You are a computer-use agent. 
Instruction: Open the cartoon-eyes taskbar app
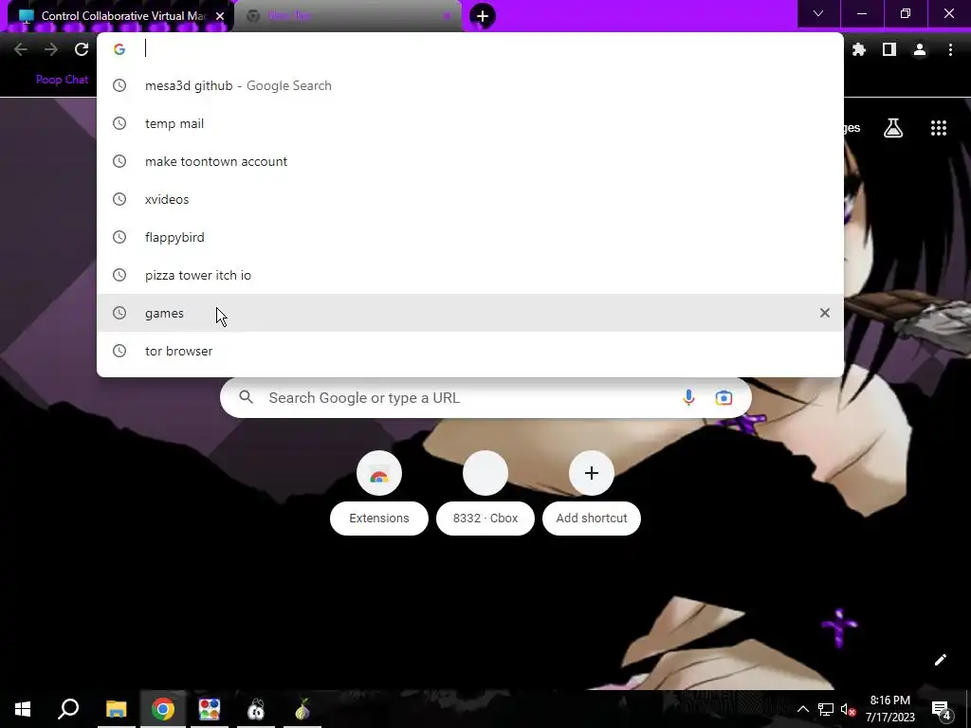[x=256, y=709]
